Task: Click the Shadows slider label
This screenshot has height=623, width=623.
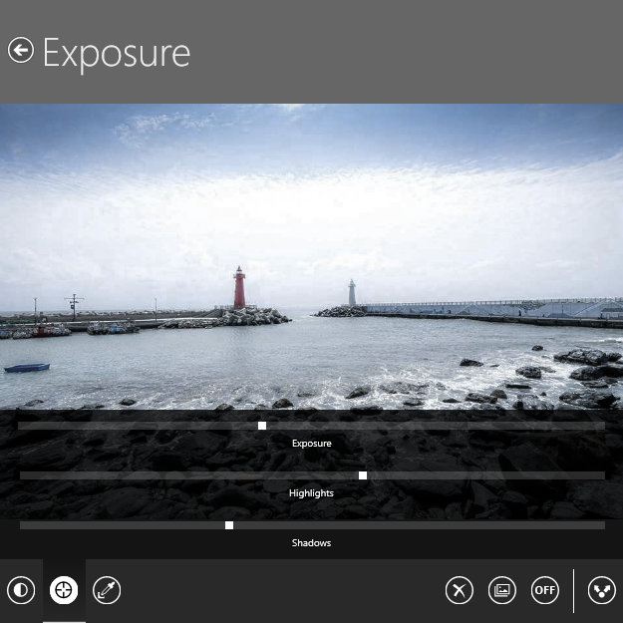Action: click(x=311, y=543)
